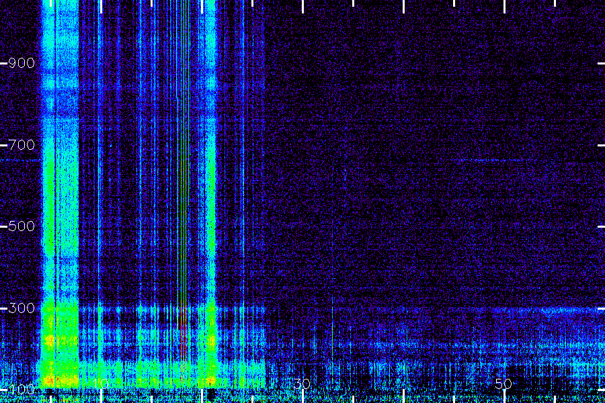Click the 100 frequency axis label

point(22,389)
